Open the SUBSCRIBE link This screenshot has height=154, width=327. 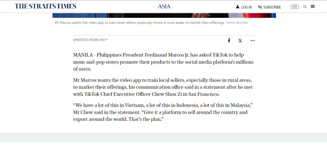(x=272, y=7)
